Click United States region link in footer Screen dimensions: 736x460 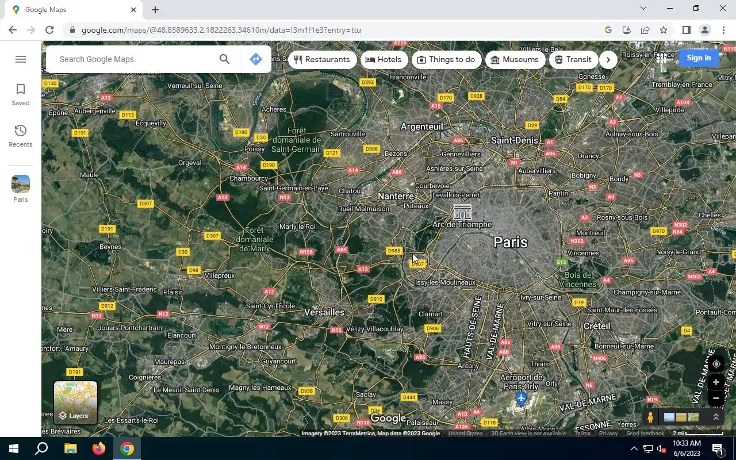pos(465,434)
